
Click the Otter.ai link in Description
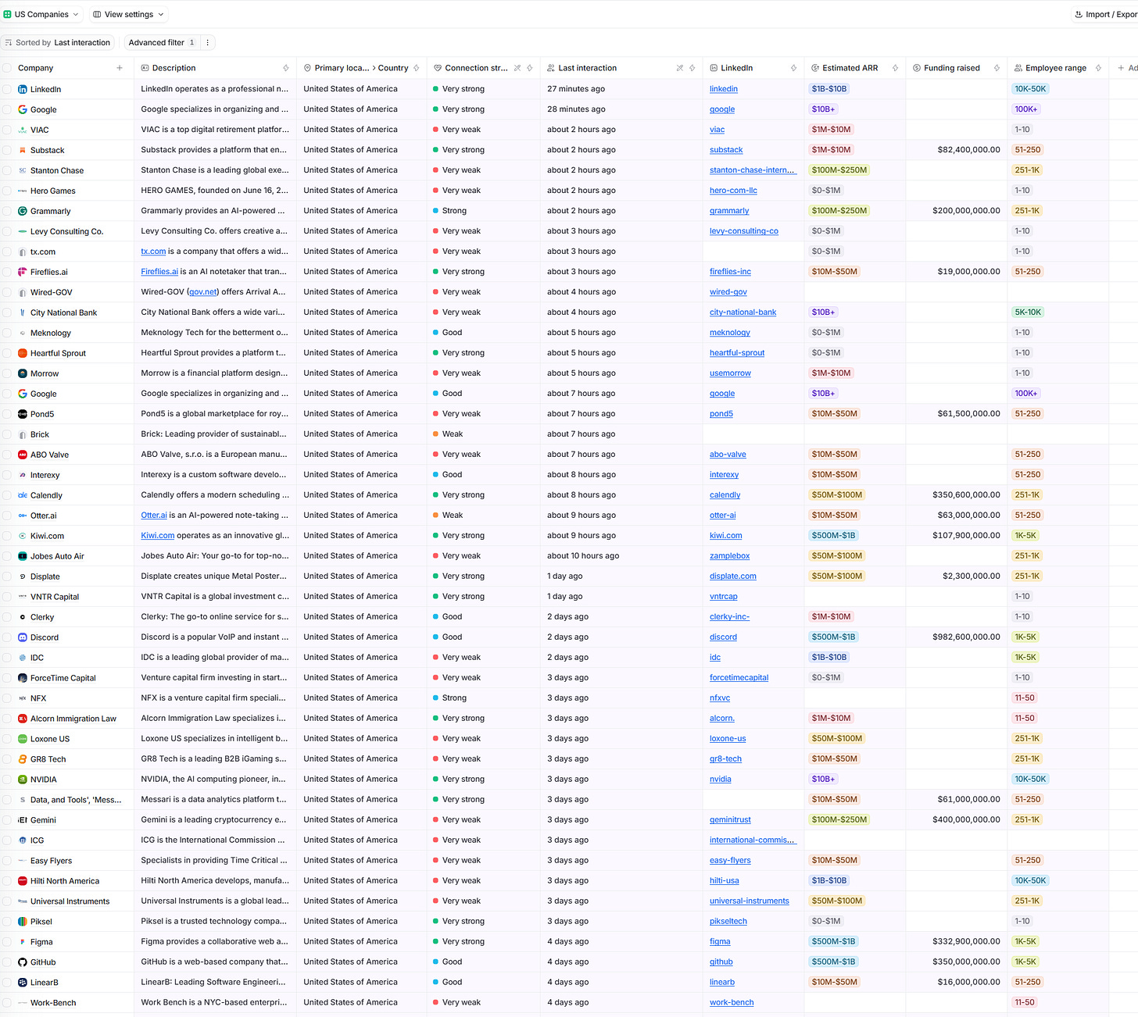point(154,516)
